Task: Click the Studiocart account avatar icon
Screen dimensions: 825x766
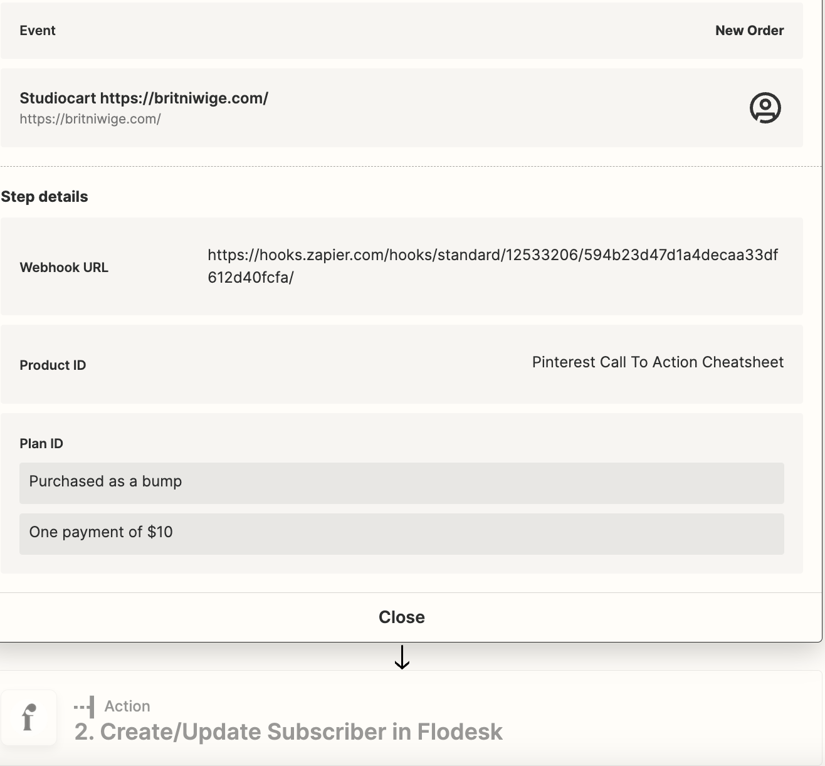Action: click(765, 108)
